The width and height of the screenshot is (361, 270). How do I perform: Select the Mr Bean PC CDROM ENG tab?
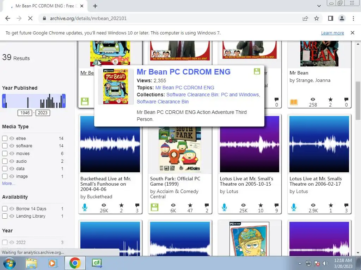pos(45,6)
